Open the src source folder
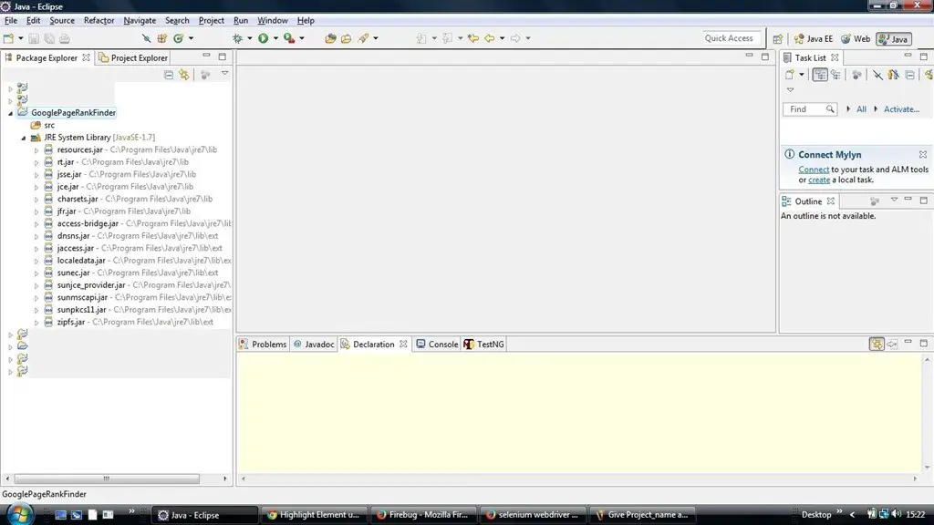The image size is (934, 525). point(49,125)
